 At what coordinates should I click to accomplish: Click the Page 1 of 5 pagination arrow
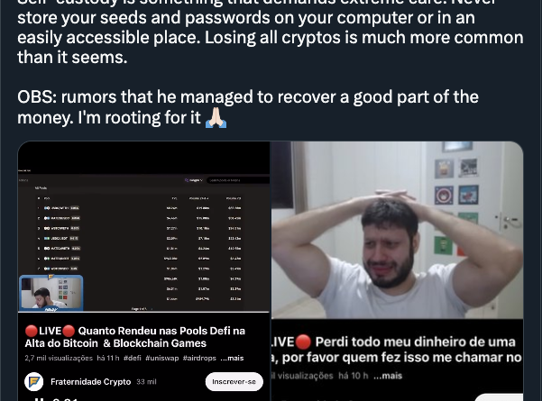(x=152, y=309)
